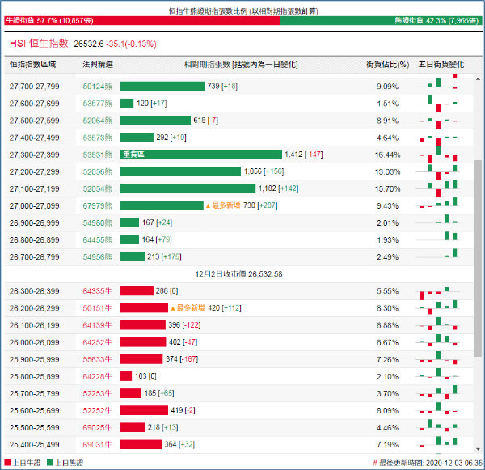485x470 pixels.
Task: Click the 8.88% share value
Action: (387, 325)
